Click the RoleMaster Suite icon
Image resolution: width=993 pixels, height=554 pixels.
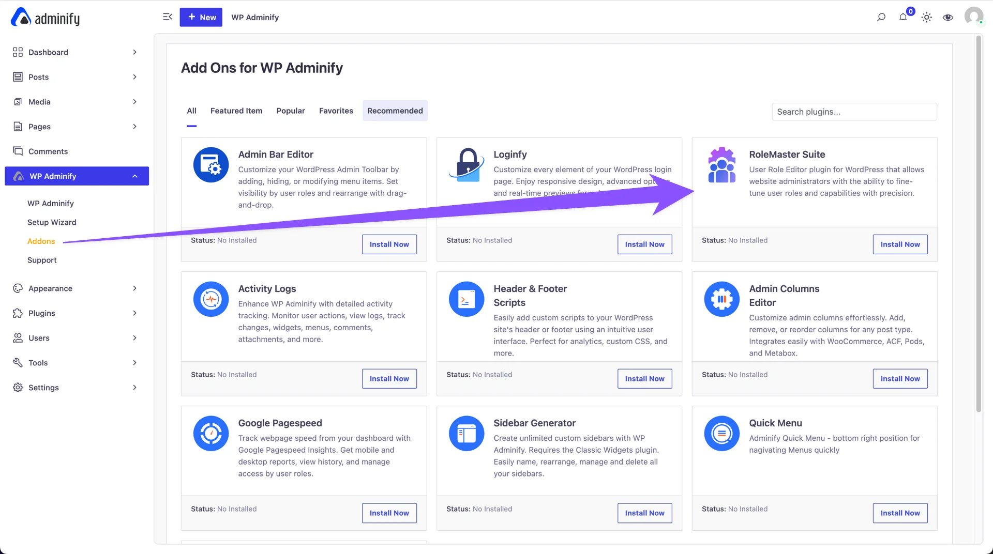(721, 165)
